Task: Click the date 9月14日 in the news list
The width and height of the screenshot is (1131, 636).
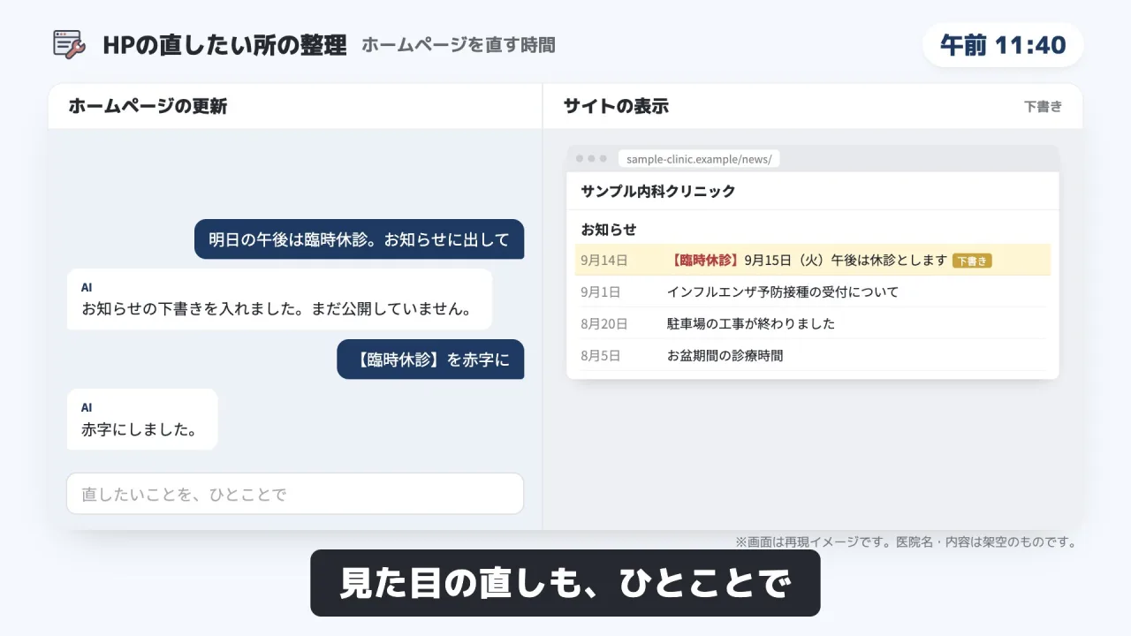Action: coord(604,260)
